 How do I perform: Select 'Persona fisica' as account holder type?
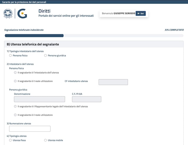[11, 55]
